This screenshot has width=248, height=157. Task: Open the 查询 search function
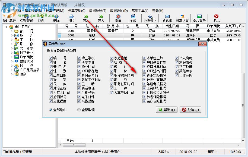pyautogui.click(x=117, y=18)
